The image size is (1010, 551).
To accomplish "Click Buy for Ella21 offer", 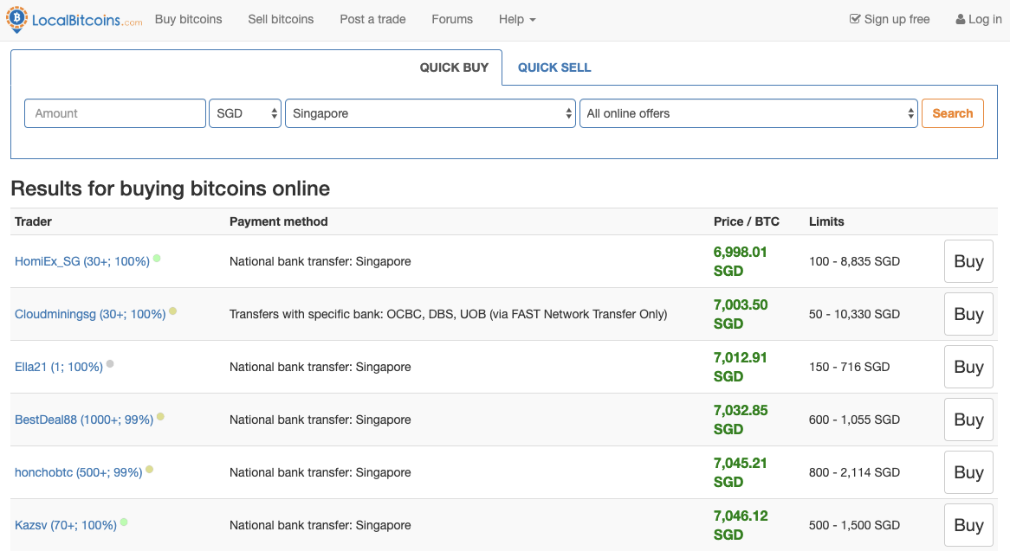I will [x=968, y=367].
